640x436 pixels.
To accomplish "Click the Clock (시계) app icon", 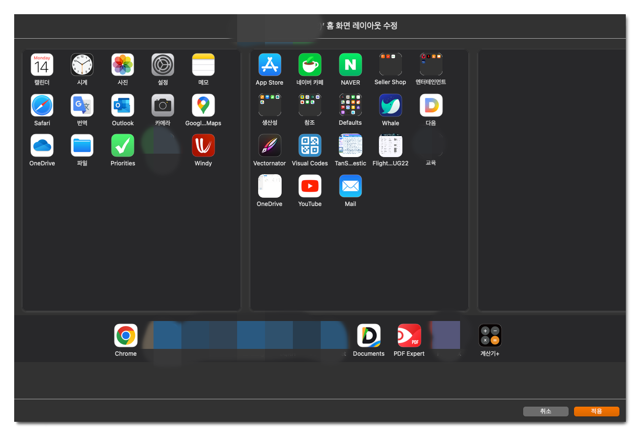I will point(82,65).
